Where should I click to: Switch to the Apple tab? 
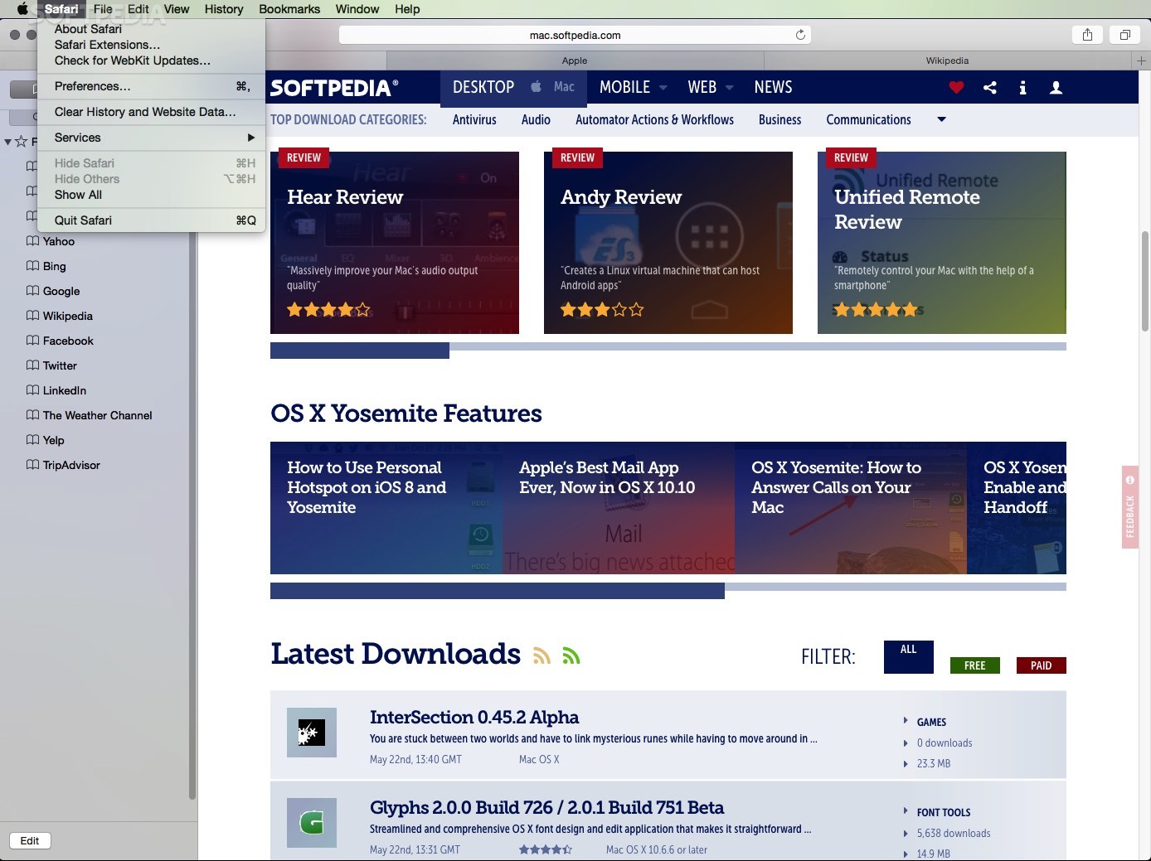point(574,60)
